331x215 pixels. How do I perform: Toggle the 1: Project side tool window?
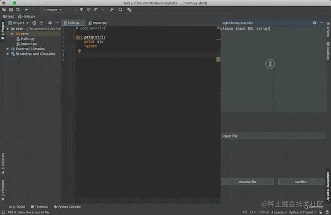click(3, 31)
